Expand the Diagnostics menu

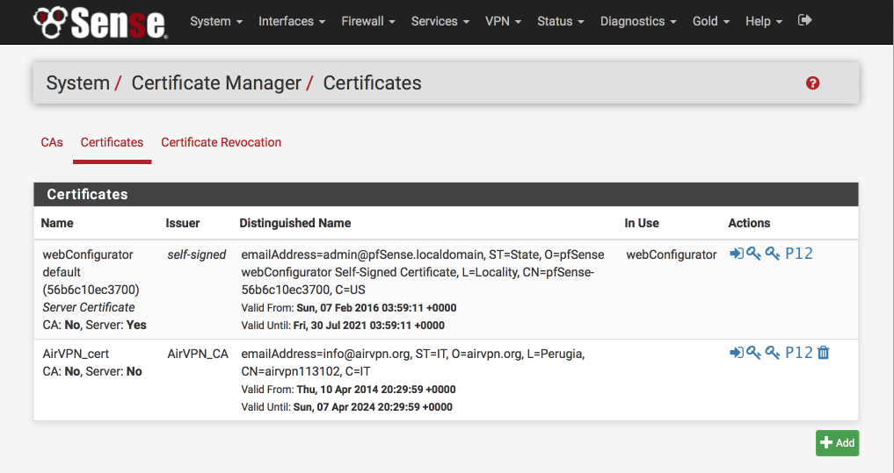(x=638, y=21)
